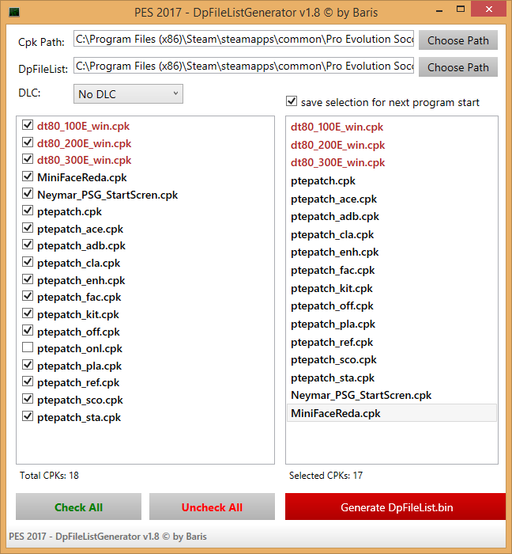This screenshot has height=554, width=512.
Task: Select ptepatch_kit.cpk in the right list
Action: click(392, 288)
